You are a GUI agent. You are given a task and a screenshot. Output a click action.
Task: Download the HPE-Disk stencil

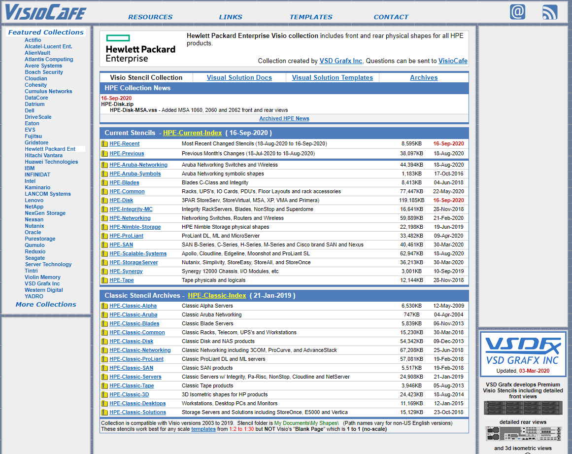click(121, 200)
